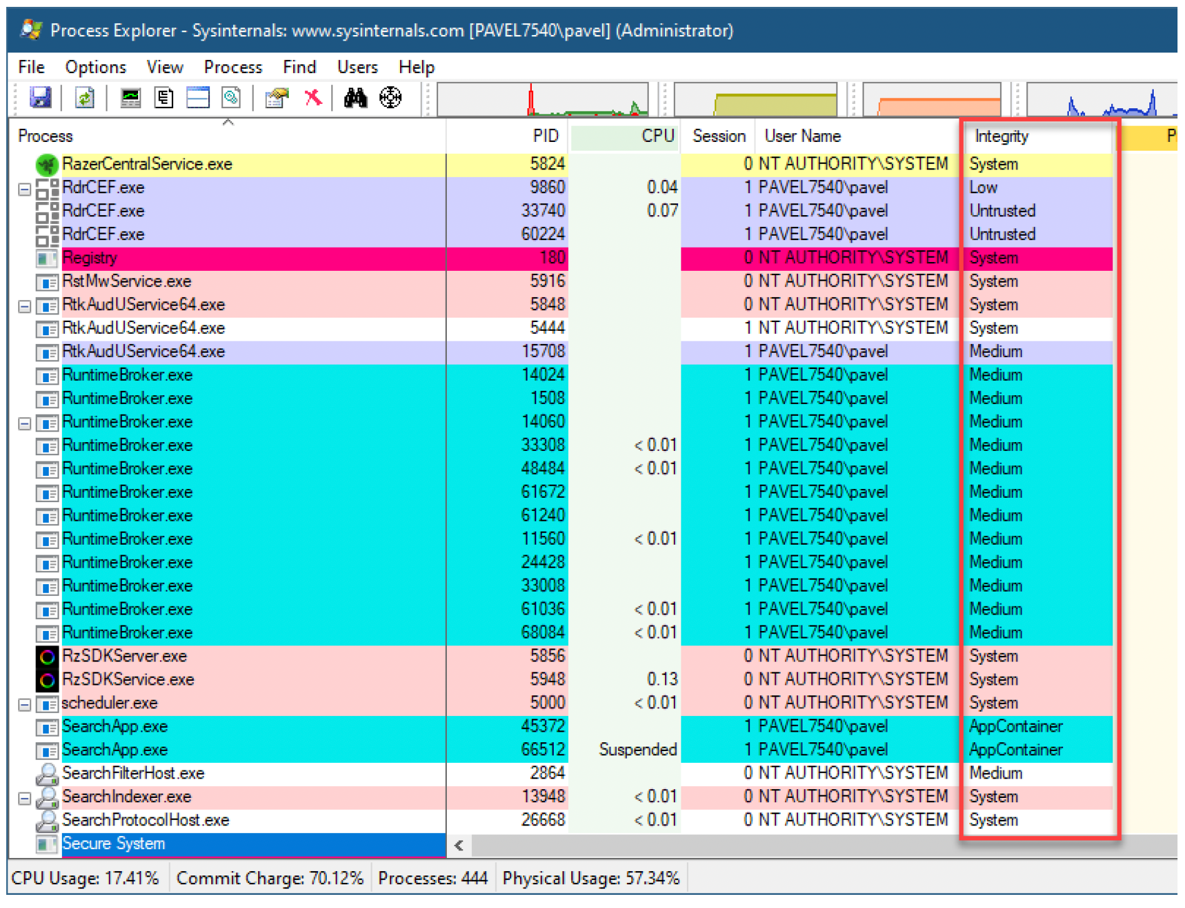
Task: Click the Low integrity value of RdrCEF.exe
Action: pyautogui.click(x=983, y=188)
